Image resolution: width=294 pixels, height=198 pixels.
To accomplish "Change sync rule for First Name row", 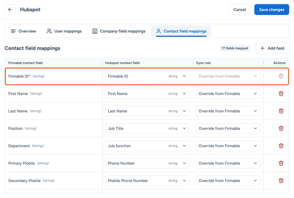I will 228,94.
